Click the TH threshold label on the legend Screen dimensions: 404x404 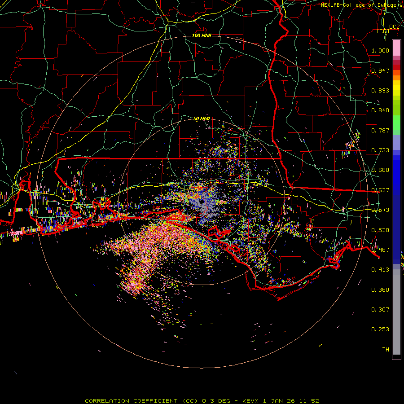[386, 350]
